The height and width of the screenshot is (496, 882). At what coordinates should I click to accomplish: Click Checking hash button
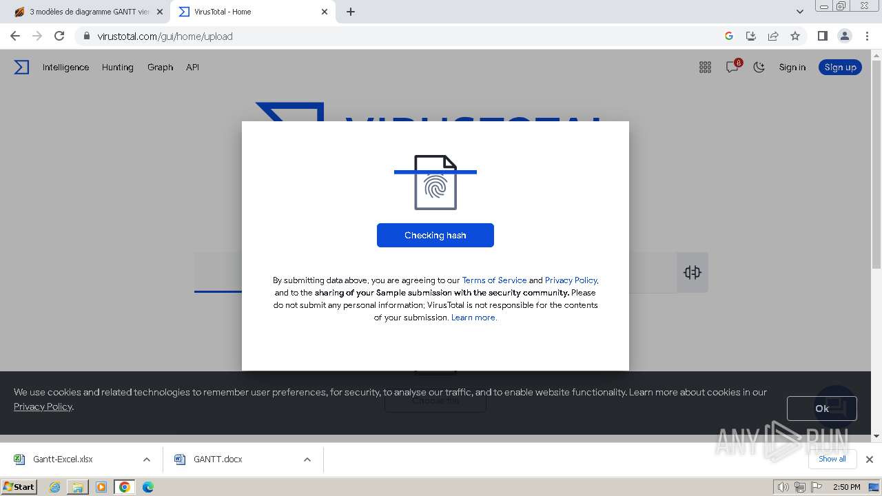coord(435,235)
